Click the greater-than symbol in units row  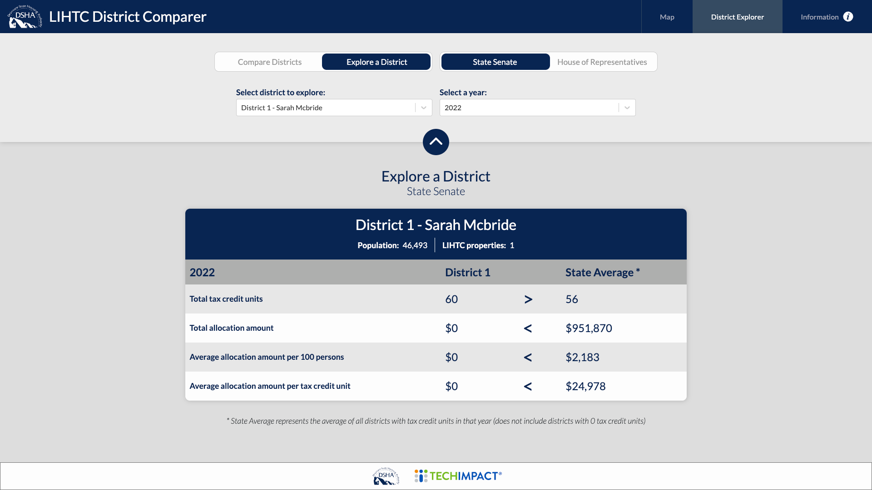point(528,299)
